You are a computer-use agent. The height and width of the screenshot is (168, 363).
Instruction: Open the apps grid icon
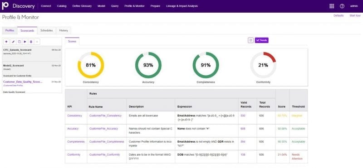pyautogui.click(x=332, y=6)
